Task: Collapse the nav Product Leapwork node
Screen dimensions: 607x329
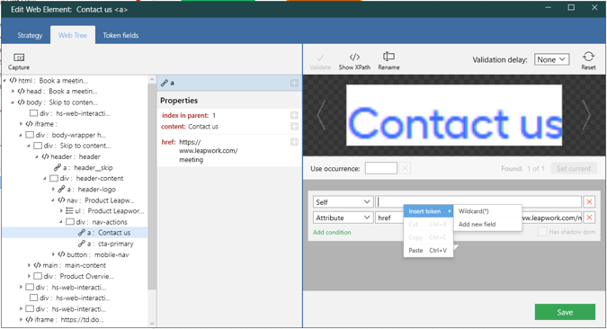Action: pos(53,200)
